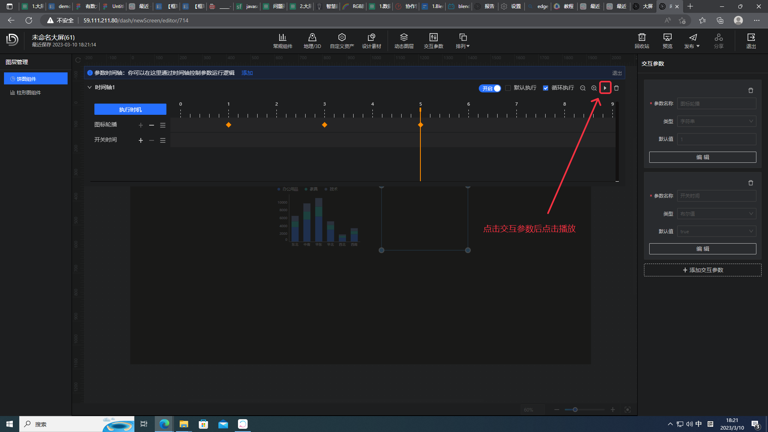Switch to browser tab labeled edge

[537, 6]
